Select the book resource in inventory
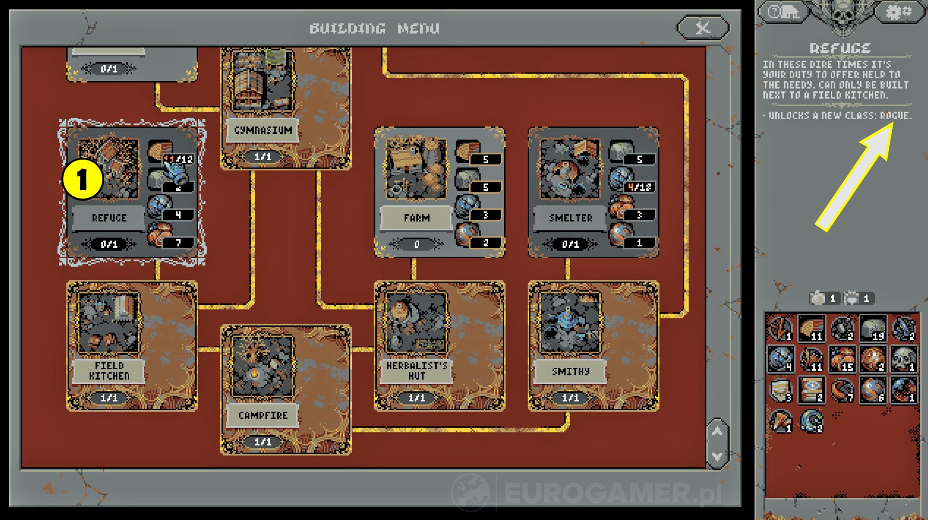Screen dimensions: 928x520 (811, 390)
